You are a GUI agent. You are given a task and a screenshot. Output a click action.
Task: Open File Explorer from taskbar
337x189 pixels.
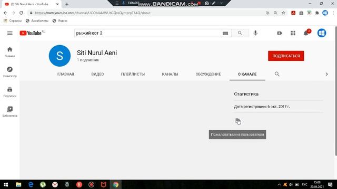[18, 184]
